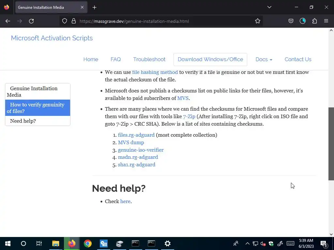The width and height of the screenshot is (334, 250).
Task: Click the scrollbar up arrow
Action: [x=331, y=30]
